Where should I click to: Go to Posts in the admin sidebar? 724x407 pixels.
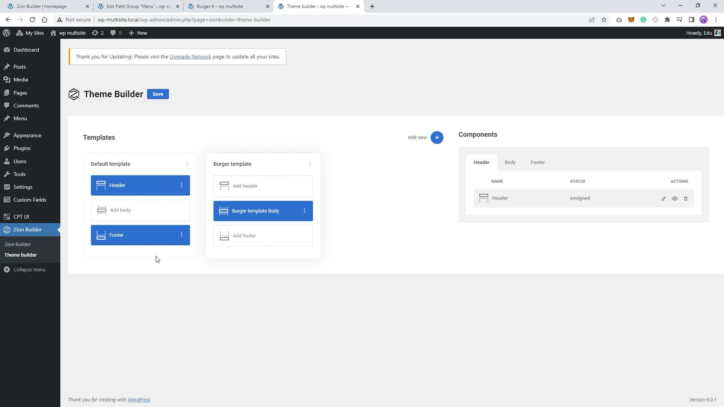click(x=30, y=67)
